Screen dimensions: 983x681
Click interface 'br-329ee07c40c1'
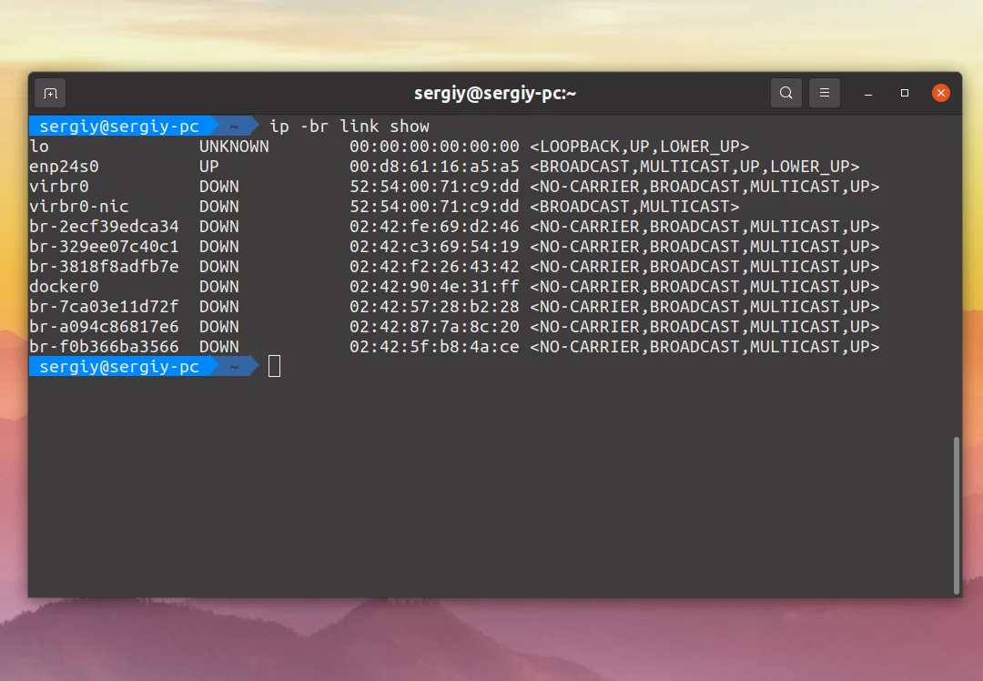(x=104, y=247)
